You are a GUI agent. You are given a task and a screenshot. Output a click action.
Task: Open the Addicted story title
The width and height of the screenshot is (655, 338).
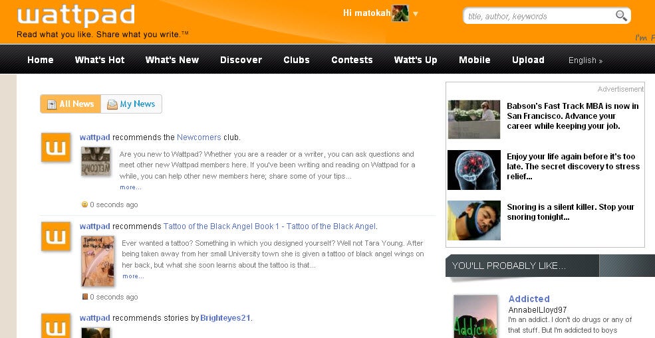[529, 299]
